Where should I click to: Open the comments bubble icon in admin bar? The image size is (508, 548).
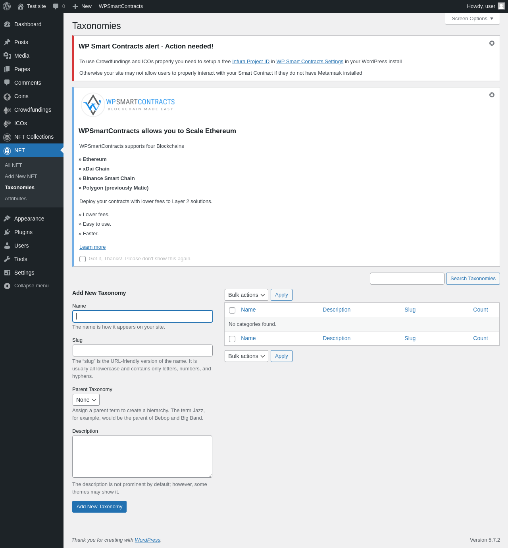click(56, 6)
